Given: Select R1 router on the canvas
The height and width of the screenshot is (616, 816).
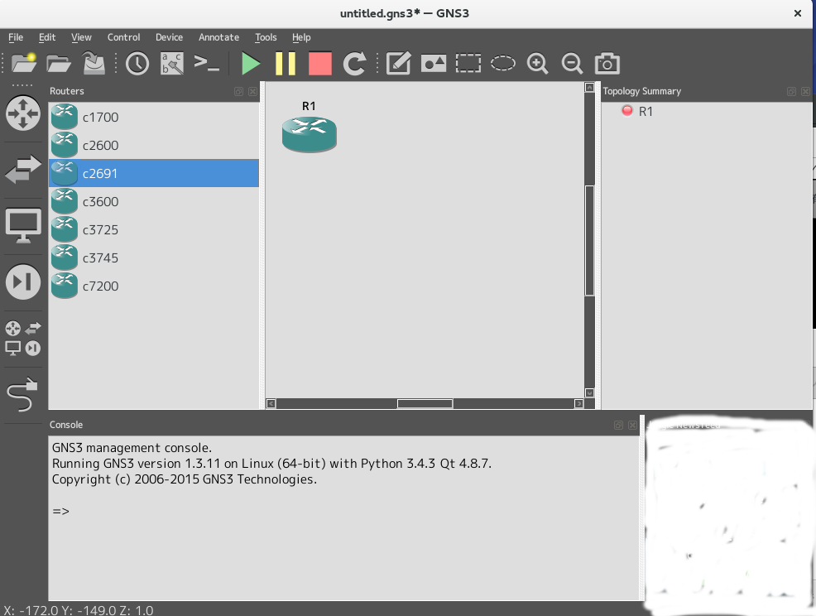Looking at the screenshot, I should (310, 135).
